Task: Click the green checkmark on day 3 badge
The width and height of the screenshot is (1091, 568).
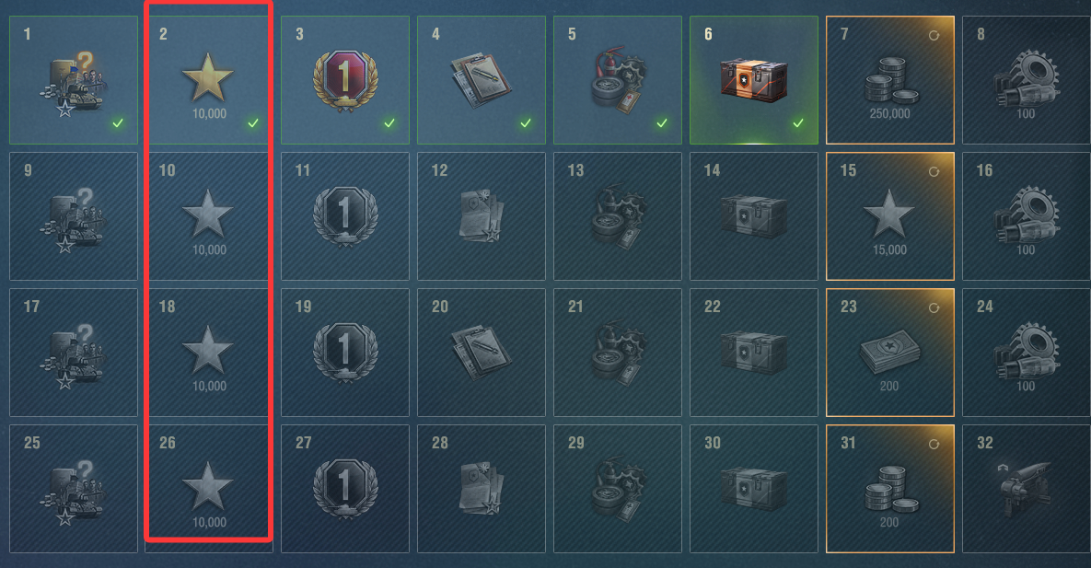Action: (389, 123)
